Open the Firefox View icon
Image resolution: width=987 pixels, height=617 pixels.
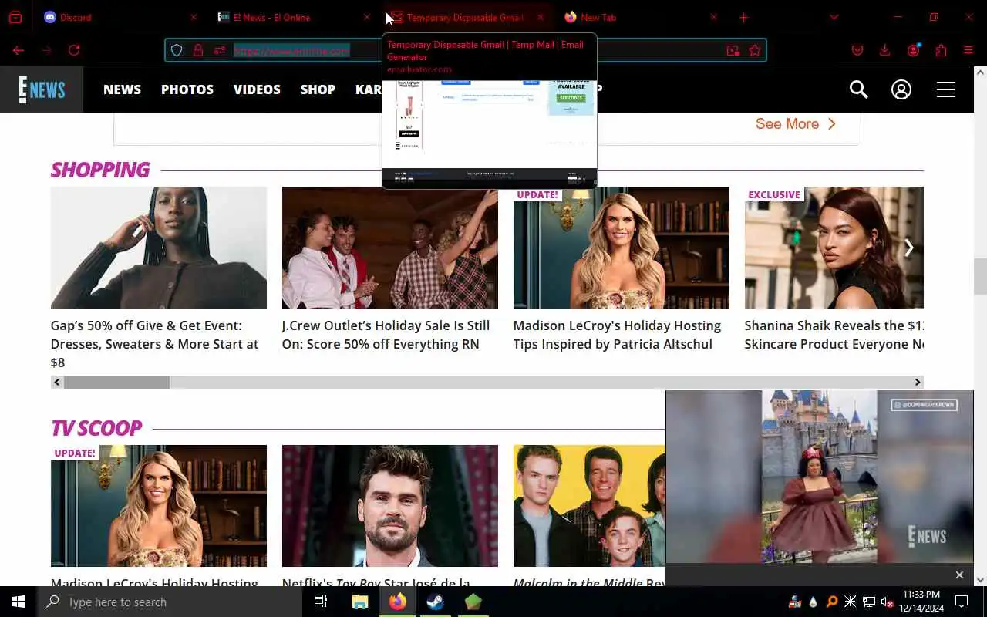[x=15, y=17]
